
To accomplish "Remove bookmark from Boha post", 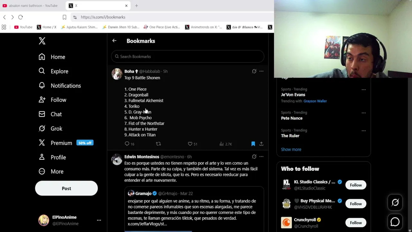I will (x=253, y=144).
